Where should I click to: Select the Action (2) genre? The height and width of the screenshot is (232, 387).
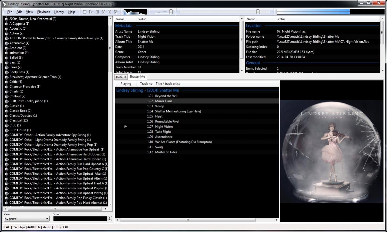[x=16, y=33]
